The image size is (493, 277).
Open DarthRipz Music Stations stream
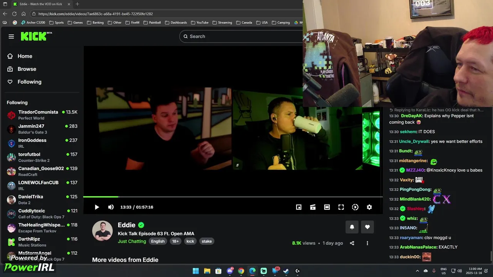click(42, 242)
